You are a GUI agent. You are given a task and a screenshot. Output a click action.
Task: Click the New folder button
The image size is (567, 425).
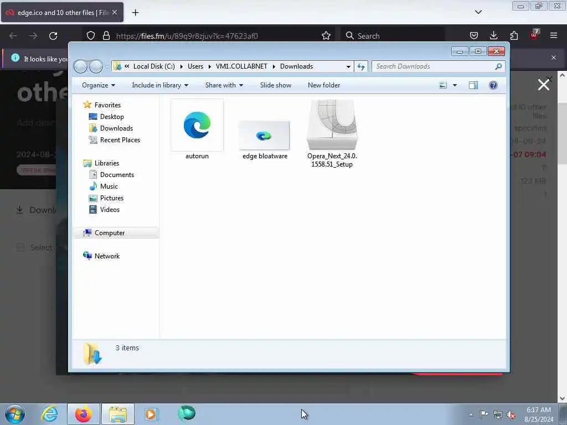324,85
